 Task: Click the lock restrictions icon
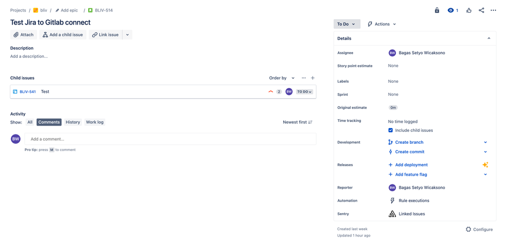tap(437, 10)
